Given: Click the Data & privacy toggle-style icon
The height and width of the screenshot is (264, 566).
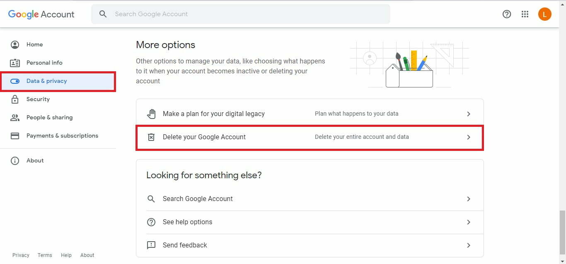Looking at the screenshot, I should [15, 81].
